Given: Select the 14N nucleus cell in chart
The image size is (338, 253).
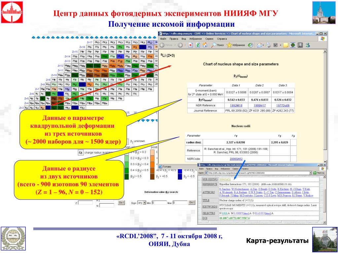Looking at the screenshot, I should coord(67,89).
